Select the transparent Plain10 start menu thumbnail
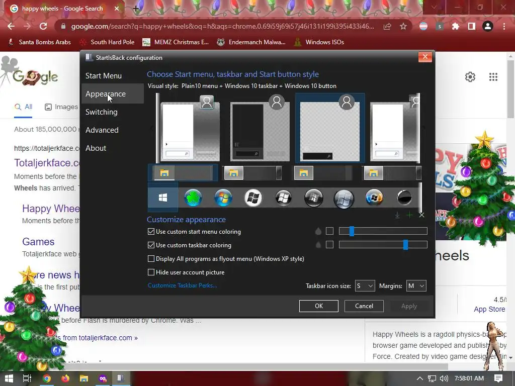The height and width of the screenshot is (386, 515). (330, 128)
